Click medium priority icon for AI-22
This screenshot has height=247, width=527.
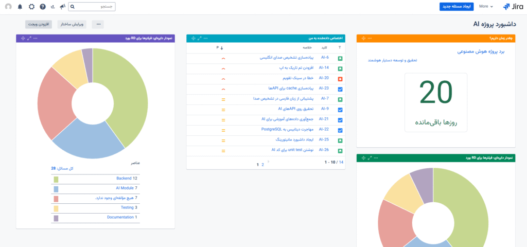[x=223, y=130]
